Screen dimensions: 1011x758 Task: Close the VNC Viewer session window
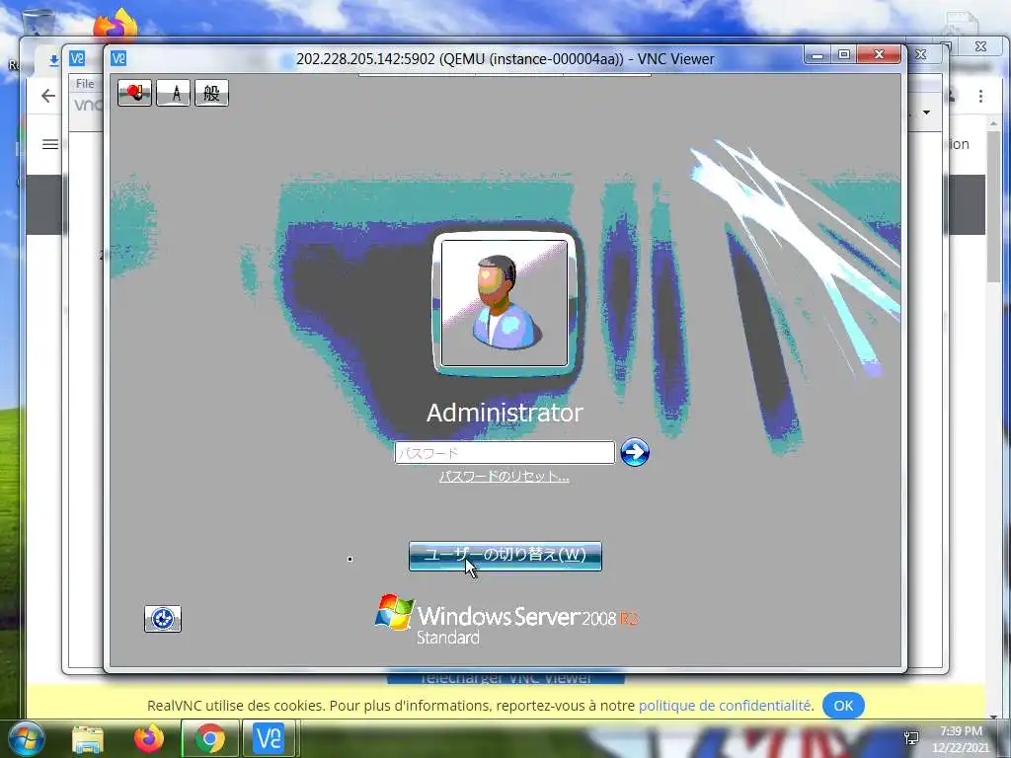click(x=878, y=55)
